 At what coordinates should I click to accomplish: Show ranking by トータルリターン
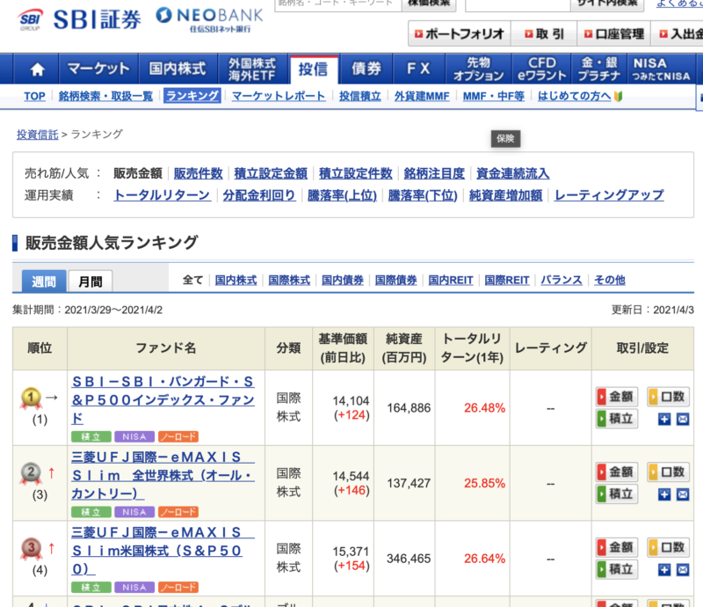pos(163,194)
